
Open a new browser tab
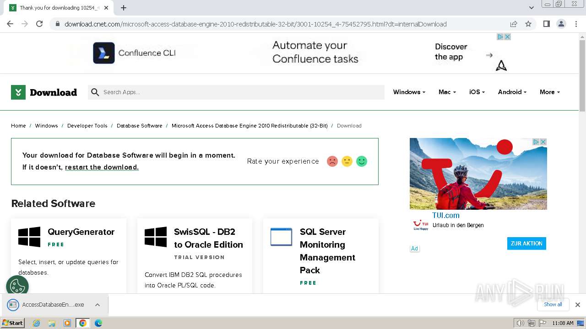[x=124, y=8]
